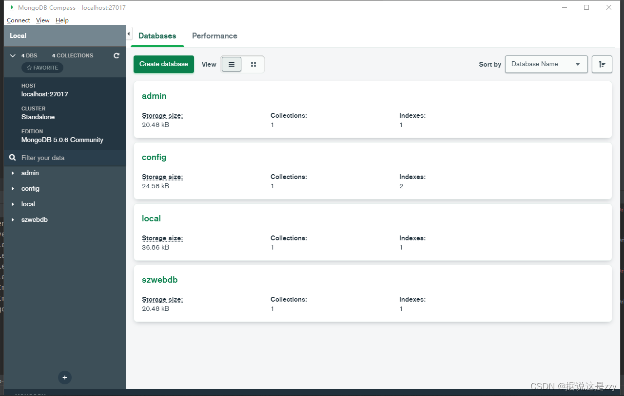Click the Local connection header in sidebar
Screen dimensions: 624x396
coord(65,36)
